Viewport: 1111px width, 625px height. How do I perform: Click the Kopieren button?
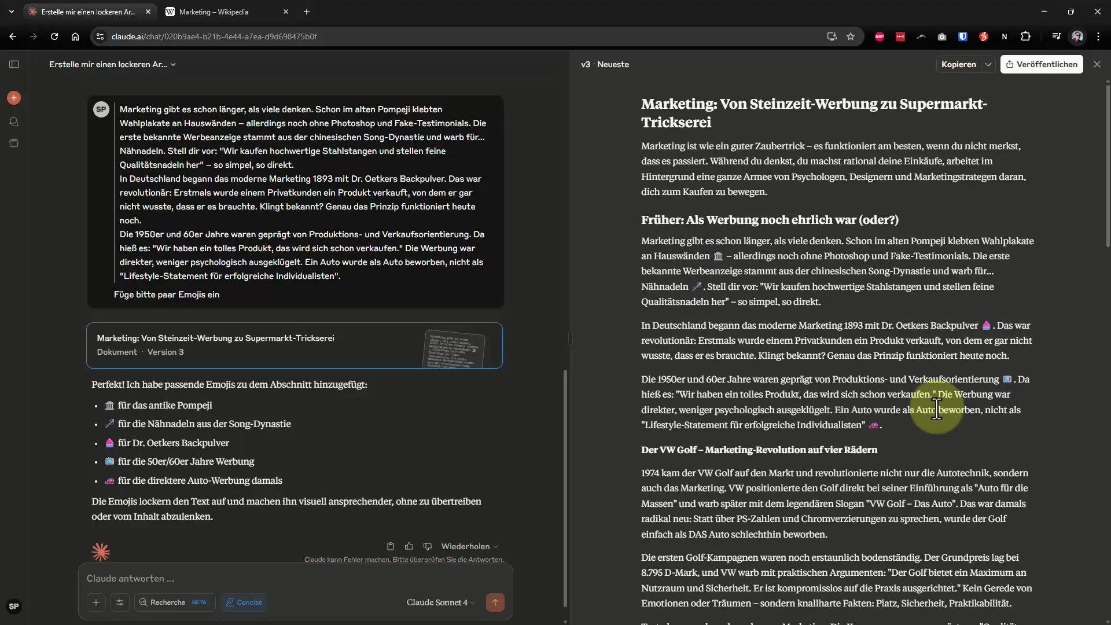[x=958, y=64]
